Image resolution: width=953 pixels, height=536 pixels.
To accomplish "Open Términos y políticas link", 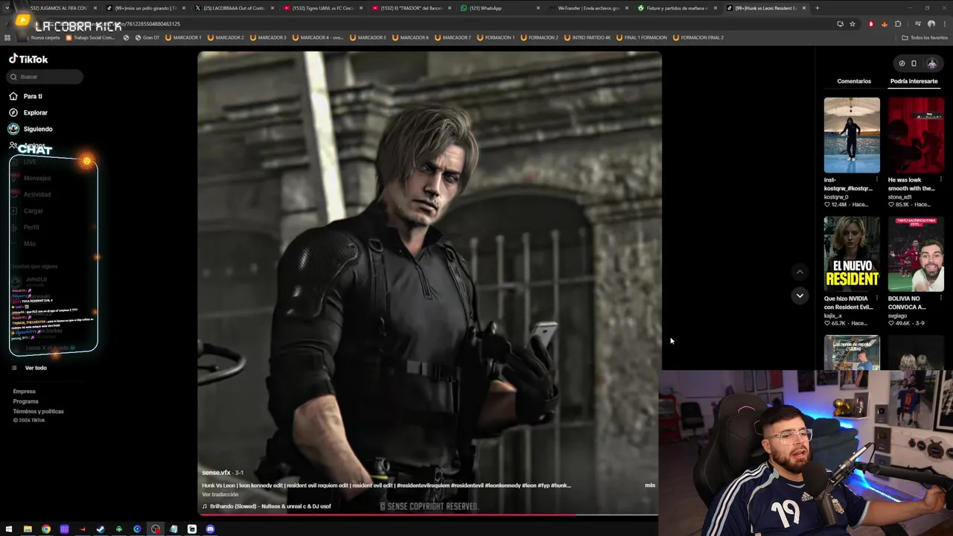I will 38,411.
